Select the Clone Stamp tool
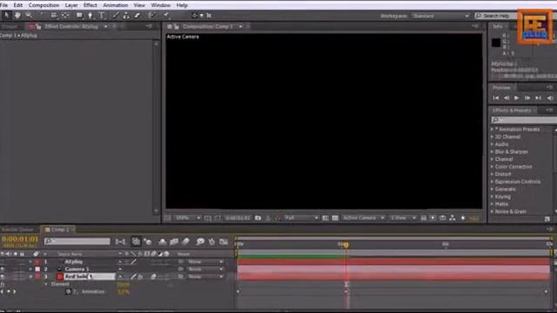Screen dimensions: 557x313 point(126,16)
